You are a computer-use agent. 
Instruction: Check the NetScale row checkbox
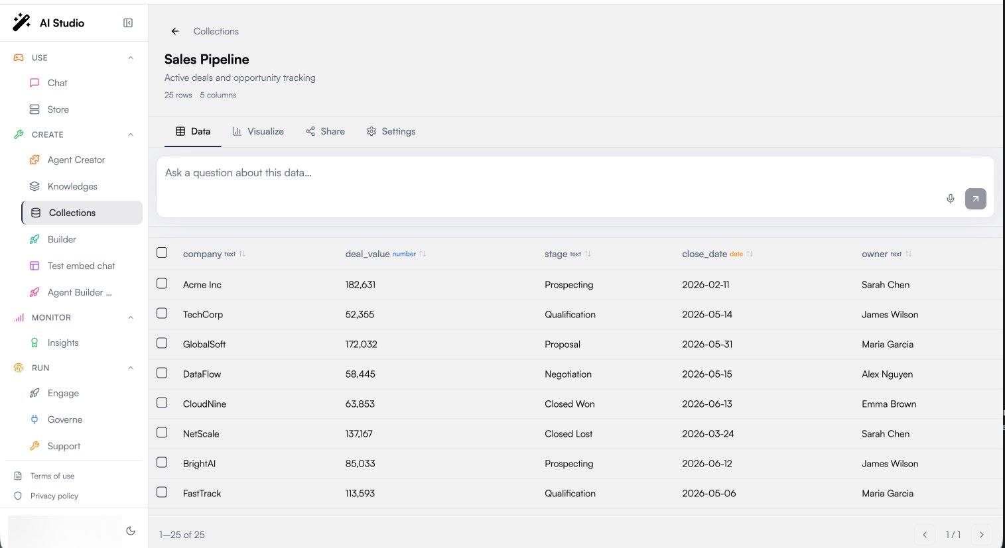coord(162,433)
